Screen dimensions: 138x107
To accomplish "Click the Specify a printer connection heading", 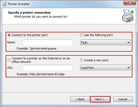I will [29, 13].
